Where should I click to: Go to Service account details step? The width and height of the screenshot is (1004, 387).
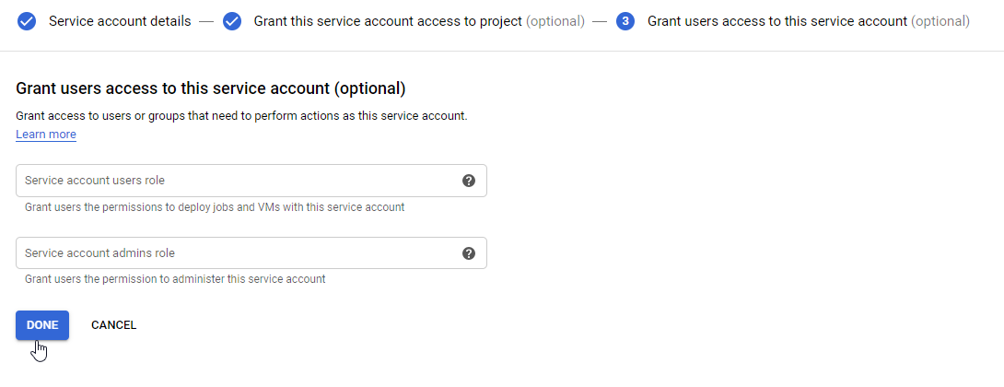[120, 22]
